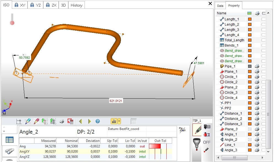Click the OFF probe button
This screenshot has height=162, width=274.
tap(207, 142)
